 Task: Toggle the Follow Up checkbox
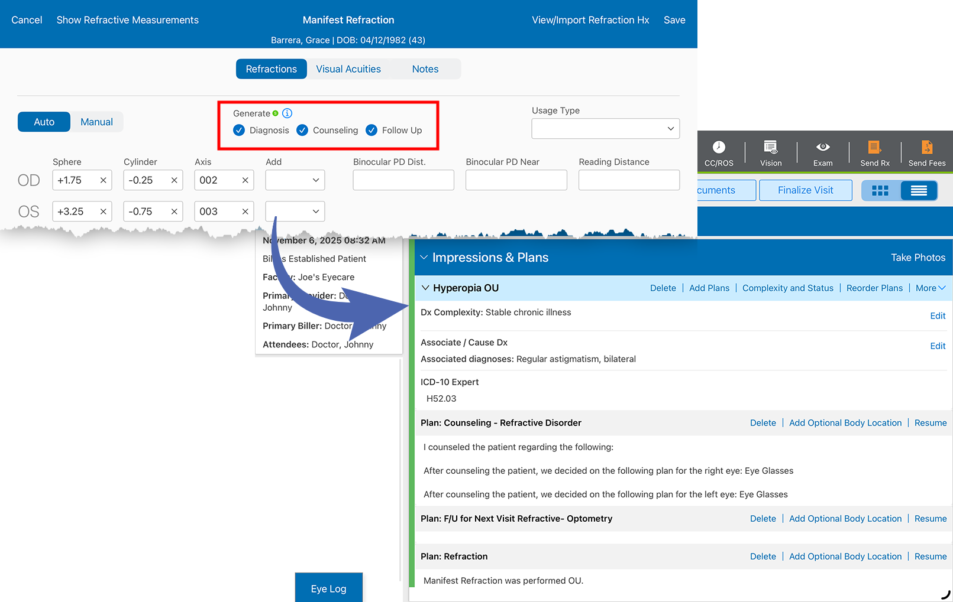tap(371, 131)
